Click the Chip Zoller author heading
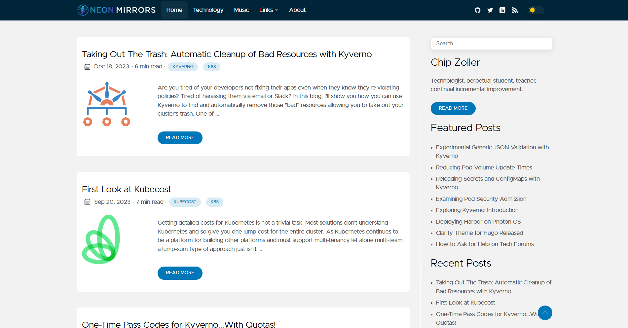Image resolution: width=628 pixels, height=328 pixels. tap(455, 62)
